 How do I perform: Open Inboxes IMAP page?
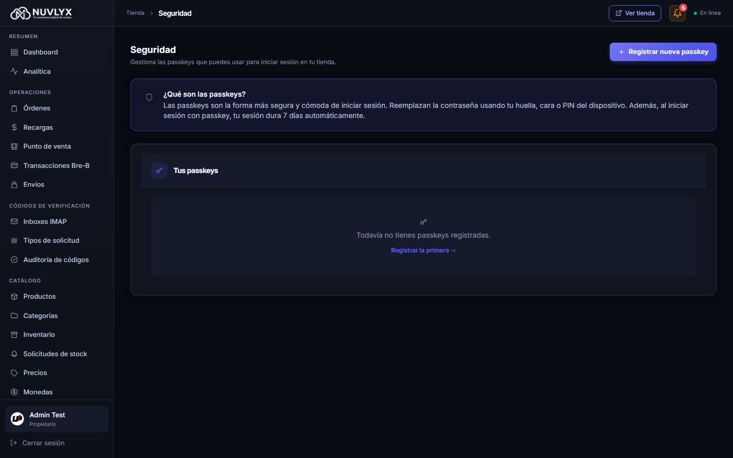(57, 221)
